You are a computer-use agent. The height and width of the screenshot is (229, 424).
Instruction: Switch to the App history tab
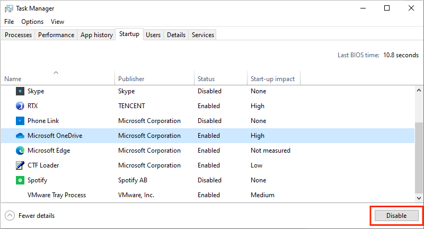click(x=96, y=35)
